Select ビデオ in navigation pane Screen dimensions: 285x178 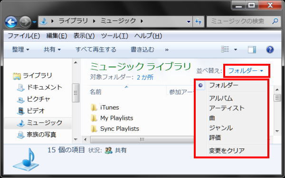pyautogui.click(x=36, y=110)
